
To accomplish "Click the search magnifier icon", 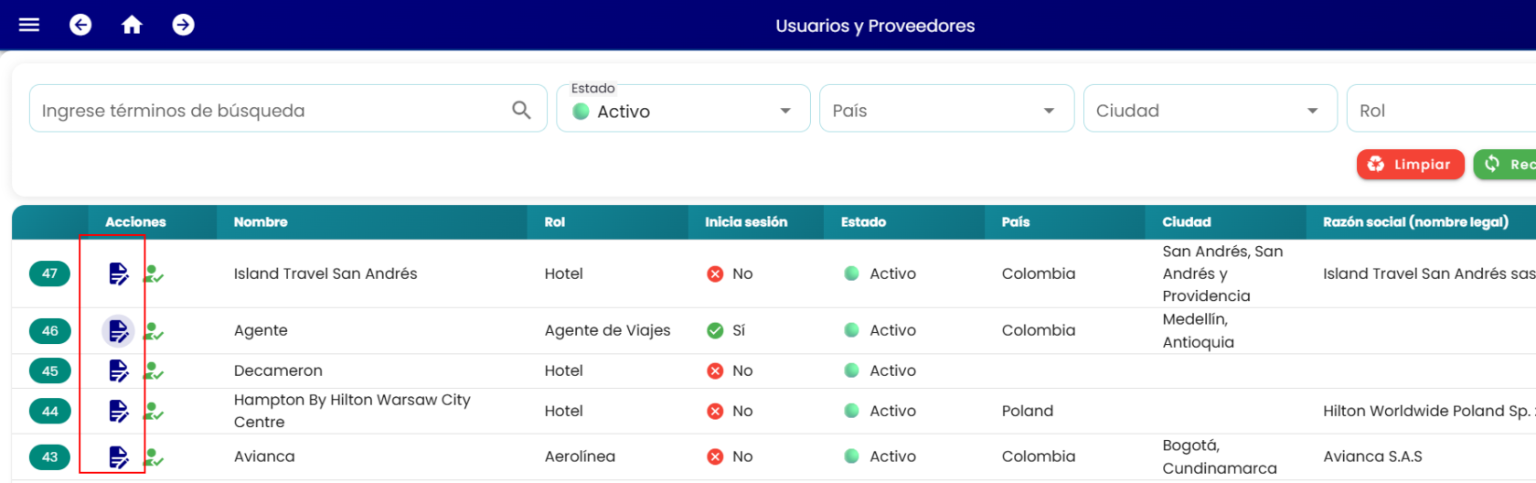I will tap(521, 110).
